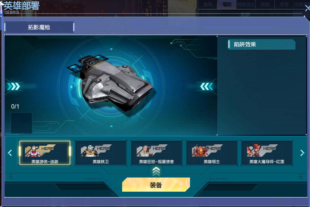Click the 拓影魔枪 name header
The width and height of the screenshot is (310, 207).
pyautogui.click(x=39, y=27)
